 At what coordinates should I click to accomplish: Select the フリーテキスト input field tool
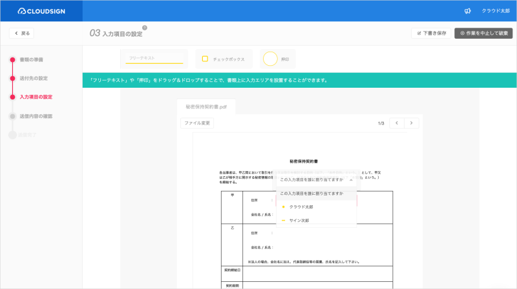coord(155,59)
